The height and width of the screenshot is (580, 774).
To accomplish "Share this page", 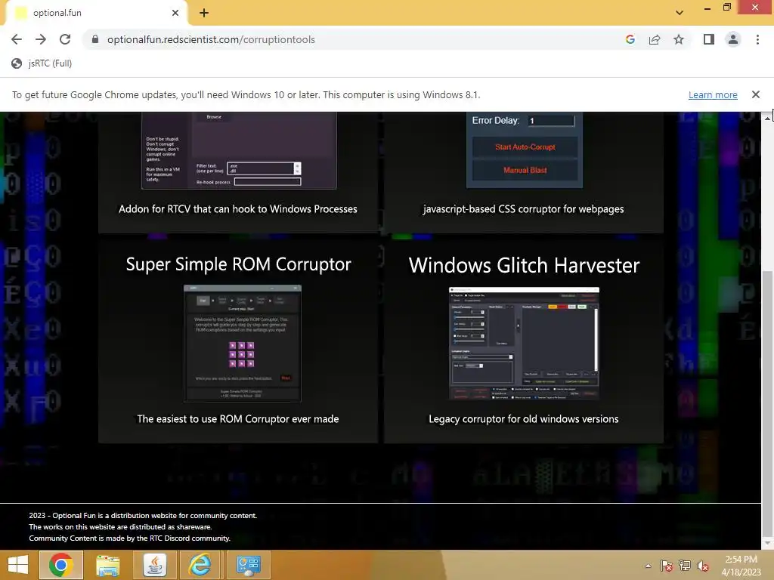I will (655, 39).
